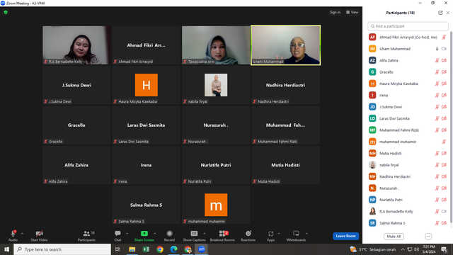The height and width of the screenshot is (255, 453).
Task: Open Windows Start menu
Action: (x=6, y=249)
